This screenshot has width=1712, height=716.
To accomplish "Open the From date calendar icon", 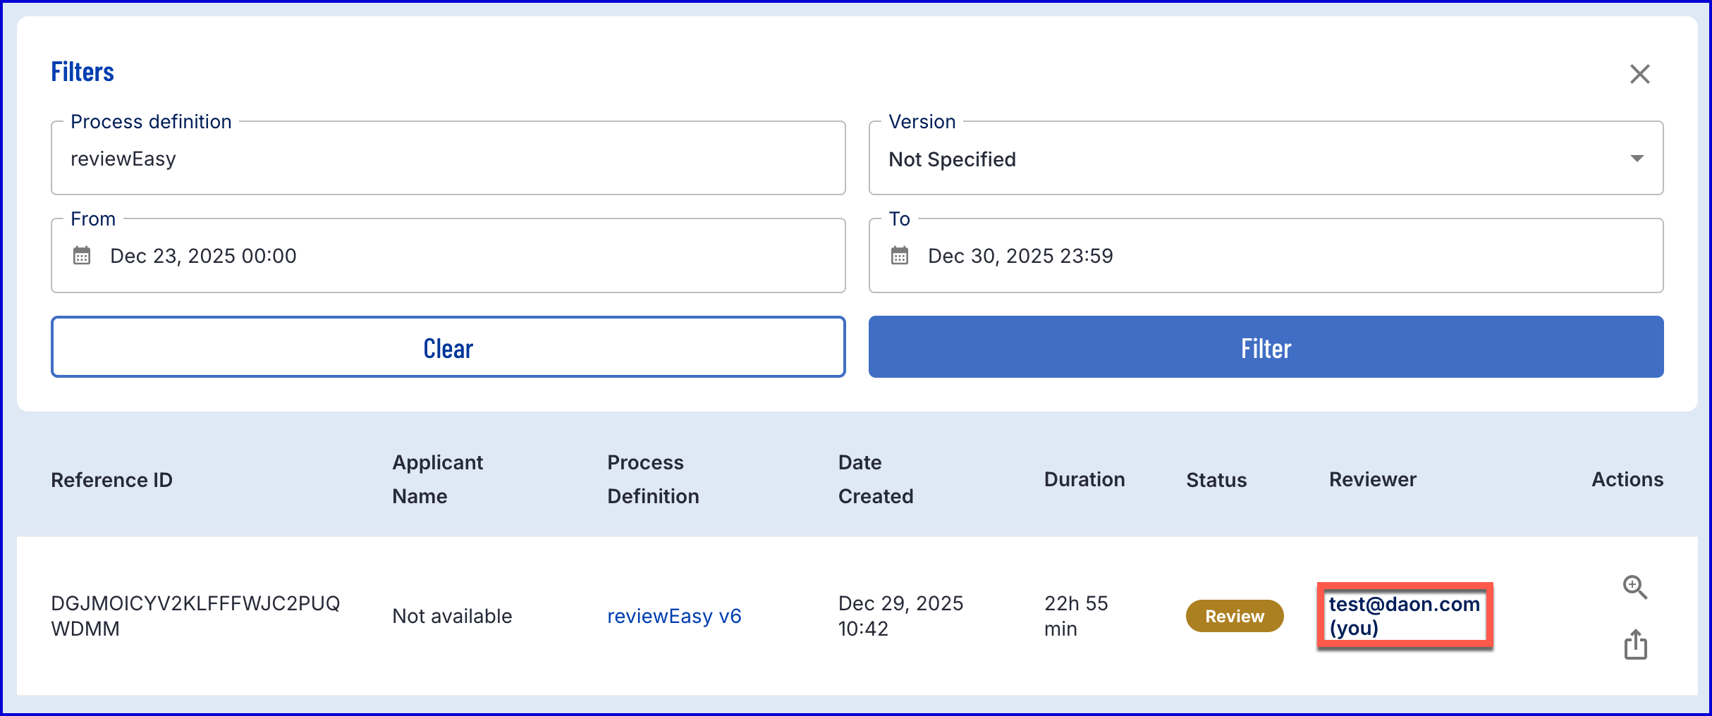I will point(82,255).
